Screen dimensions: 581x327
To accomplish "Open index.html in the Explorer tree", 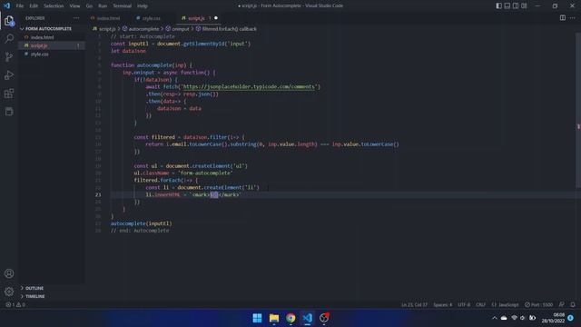I will [x=42, y=37].
